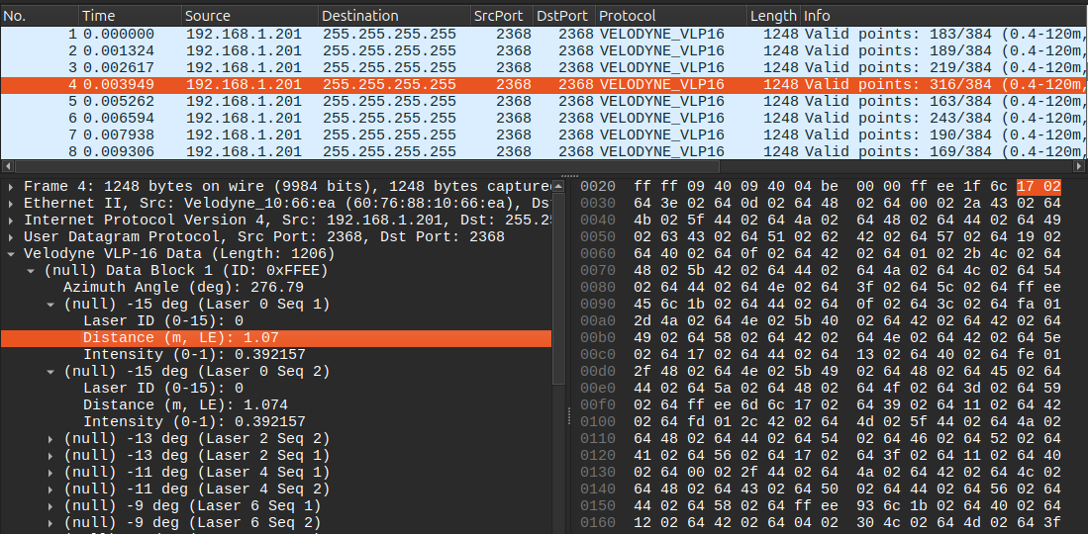The height and width of the screenshot is (534, 1088).
Task: Collapse the Velodyne VLP-16 Data node
Action: (x=11, y=254)
